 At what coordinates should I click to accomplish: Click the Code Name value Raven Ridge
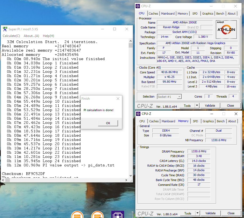click(171, 27)
